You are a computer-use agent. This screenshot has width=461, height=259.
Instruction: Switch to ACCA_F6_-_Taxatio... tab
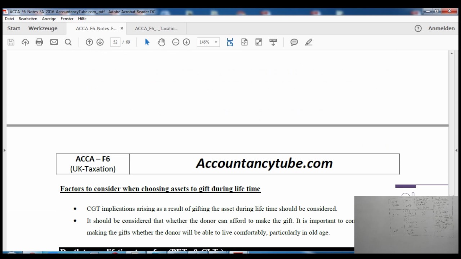point(156,28)
